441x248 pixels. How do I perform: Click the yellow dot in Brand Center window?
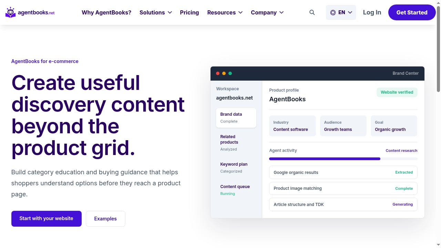tap(224, 73)
